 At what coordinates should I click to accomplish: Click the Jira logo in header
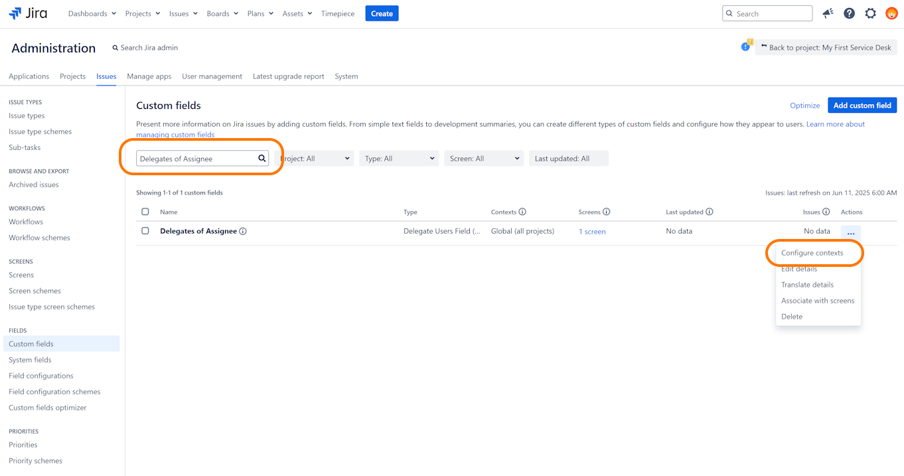[x=28, y=13]
